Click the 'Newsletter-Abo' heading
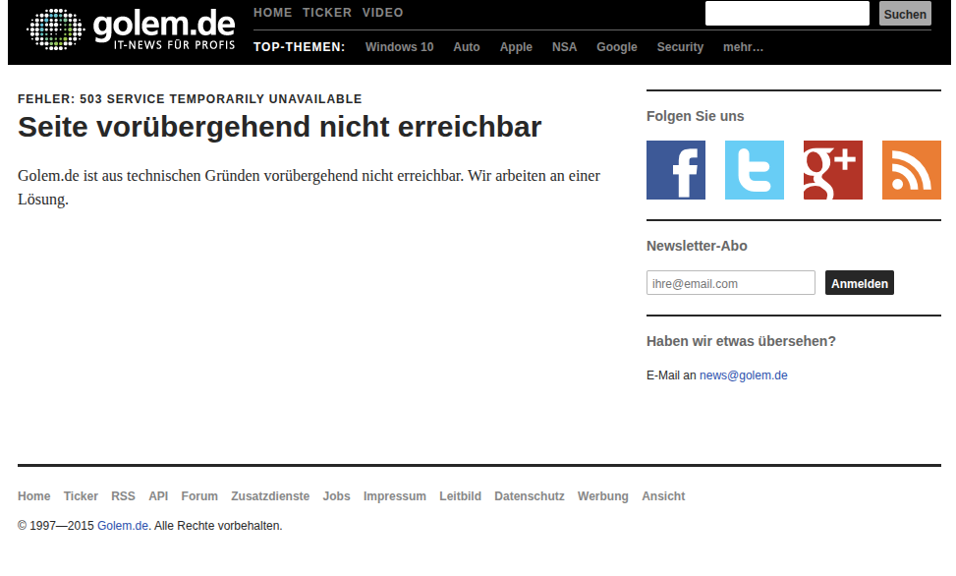Screen dimensions: 956x576 697,246
